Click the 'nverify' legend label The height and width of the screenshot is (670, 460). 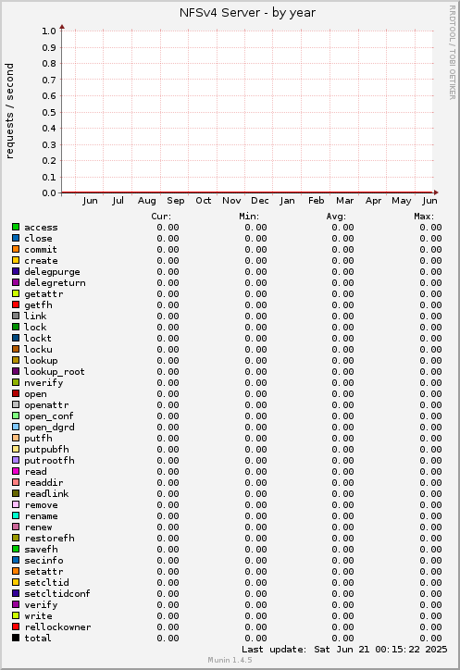(44, 383)
